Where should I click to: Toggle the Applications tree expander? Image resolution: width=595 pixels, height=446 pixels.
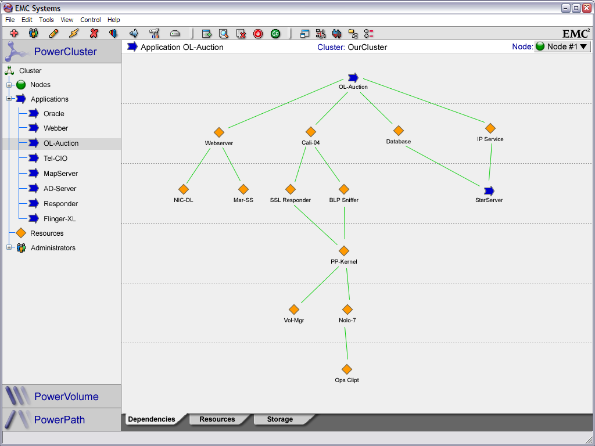[9, 99]
